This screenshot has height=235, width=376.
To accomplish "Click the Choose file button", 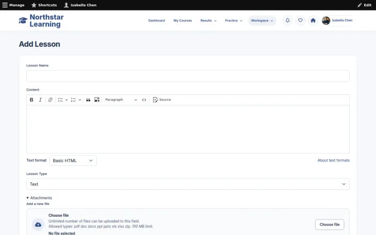I will (329, 224).
